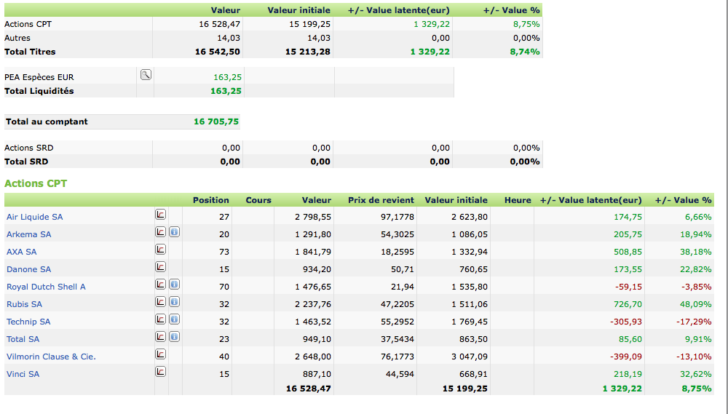Click the magnifier icon beside PEA Espèces EUR
Viewport: 728px width, 414px height.
[146, 75]
